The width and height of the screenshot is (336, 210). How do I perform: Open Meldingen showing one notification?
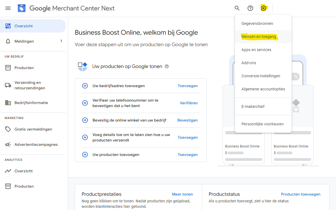24,41
